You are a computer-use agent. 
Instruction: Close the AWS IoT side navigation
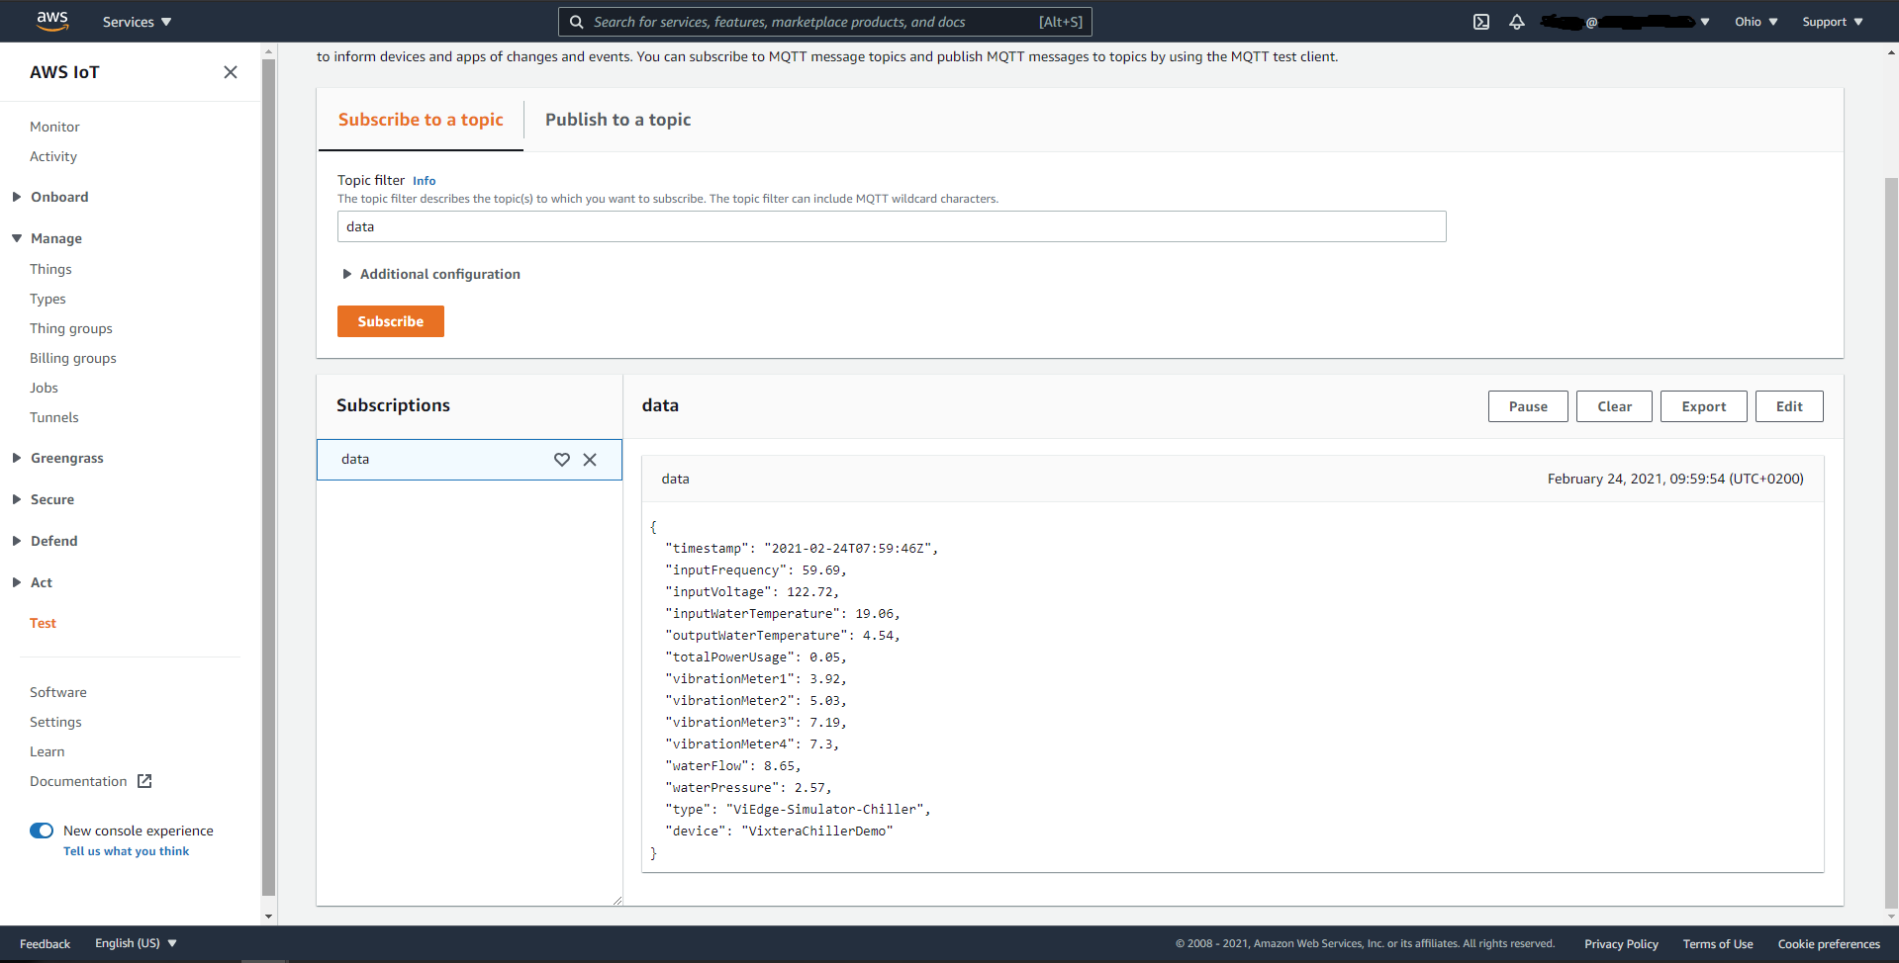coord(231,72)
